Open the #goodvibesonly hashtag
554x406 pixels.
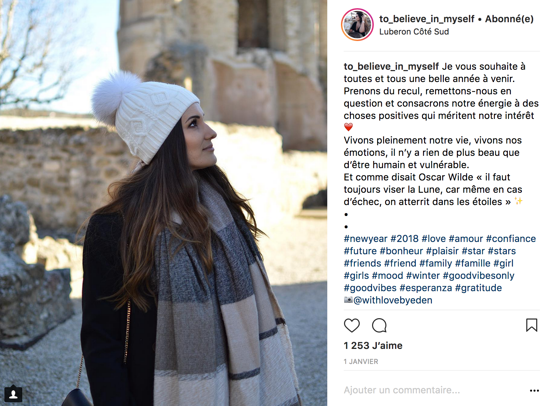coord(478,275)
